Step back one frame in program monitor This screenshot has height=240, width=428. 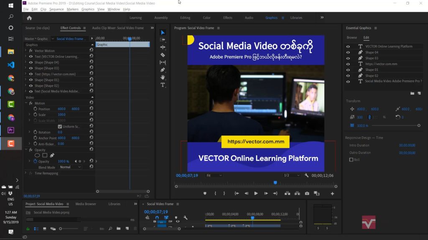[246, 193]
